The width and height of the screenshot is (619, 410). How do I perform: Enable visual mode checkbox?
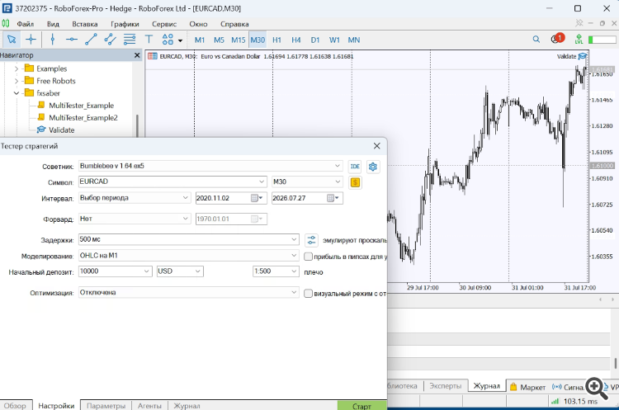point(308,294)
